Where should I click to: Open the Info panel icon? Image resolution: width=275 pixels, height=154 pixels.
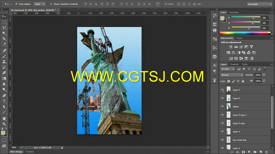tap(214, 30)
